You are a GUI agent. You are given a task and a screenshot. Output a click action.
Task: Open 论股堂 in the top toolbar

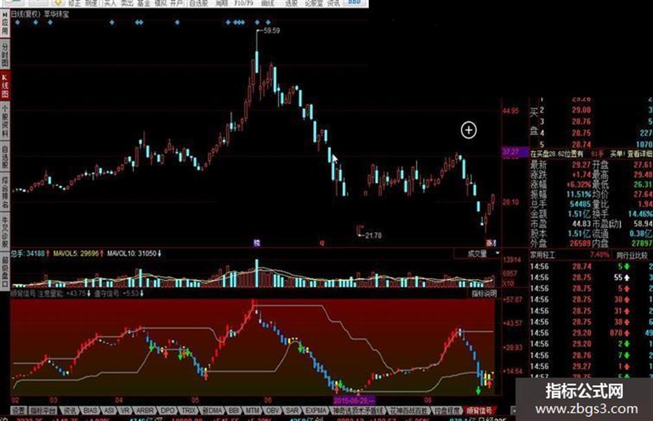tap(314, 3)
